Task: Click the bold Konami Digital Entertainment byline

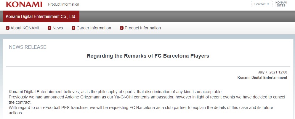Action: 262,78
